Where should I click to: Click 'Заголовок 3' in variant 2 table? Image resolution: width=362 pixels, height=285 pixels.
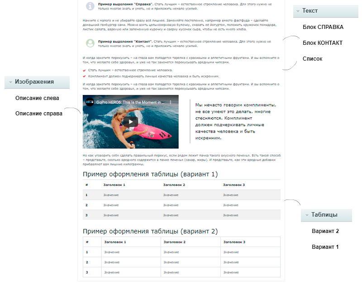234,242
